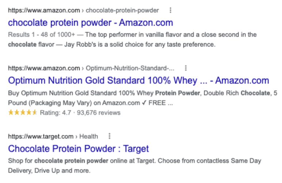Click the "Rating: 4.7" text

click(x=55, y=112)
